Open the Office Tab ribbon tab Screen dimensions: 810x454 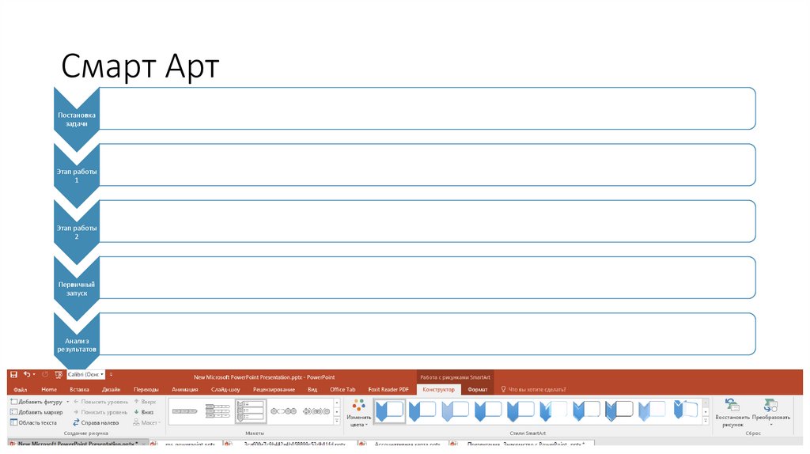click(x=343, y=389)
